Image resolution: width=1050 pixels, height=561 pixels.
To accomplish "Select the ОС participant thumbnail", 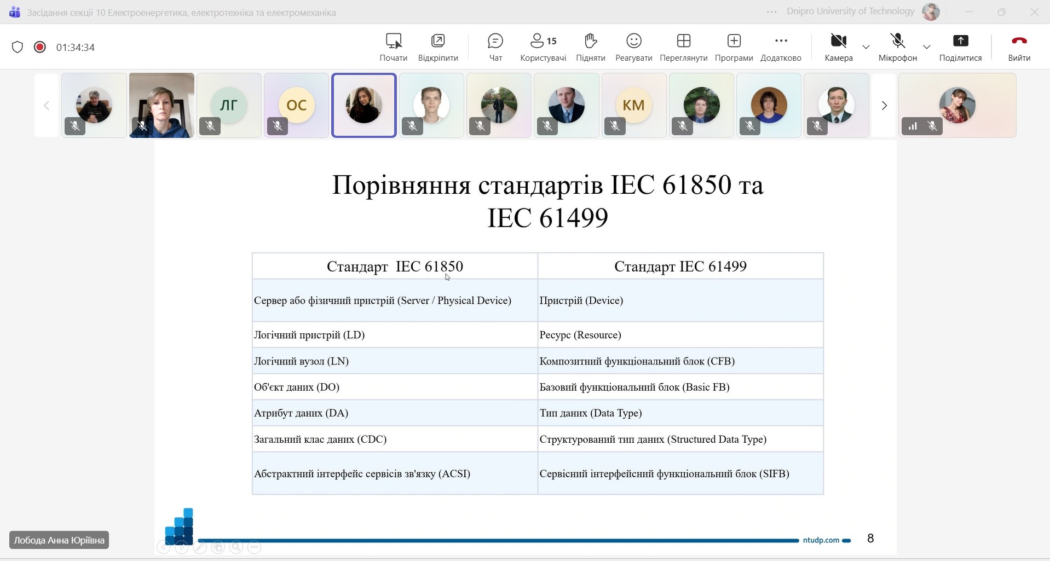I will click(x=296, y=105).
